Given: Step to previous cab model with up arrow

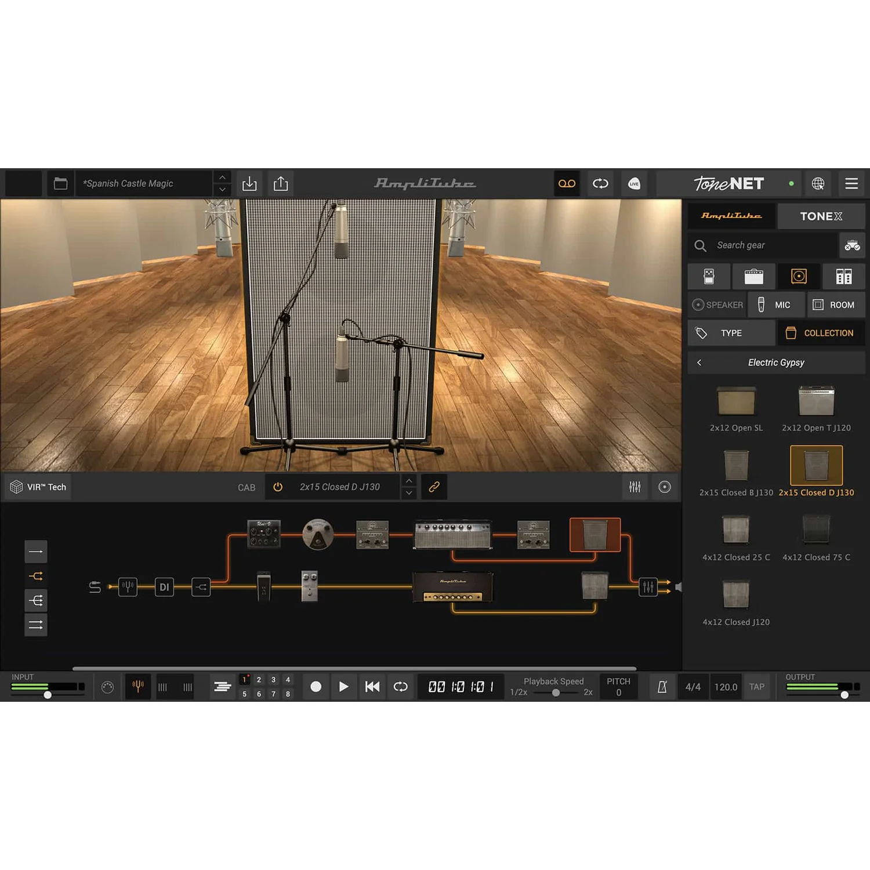Looking at the screenshot, I should [x=409, y=481].
